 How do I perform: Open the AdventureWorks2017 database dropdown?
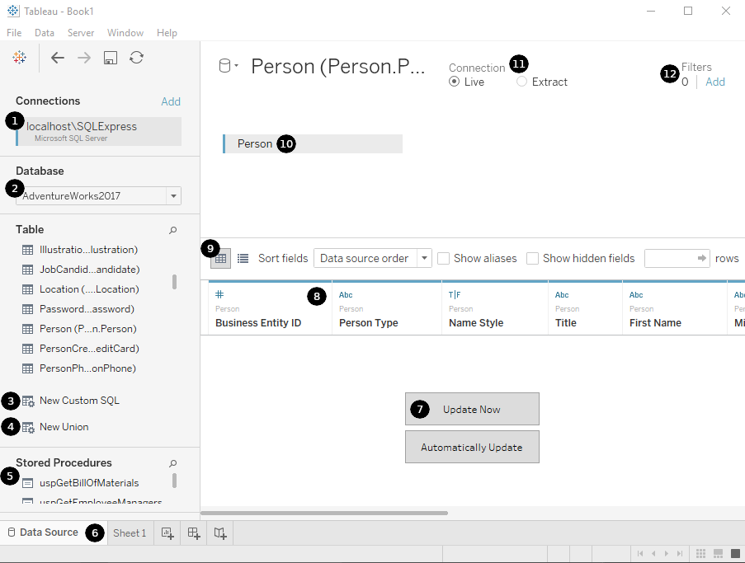173,195
